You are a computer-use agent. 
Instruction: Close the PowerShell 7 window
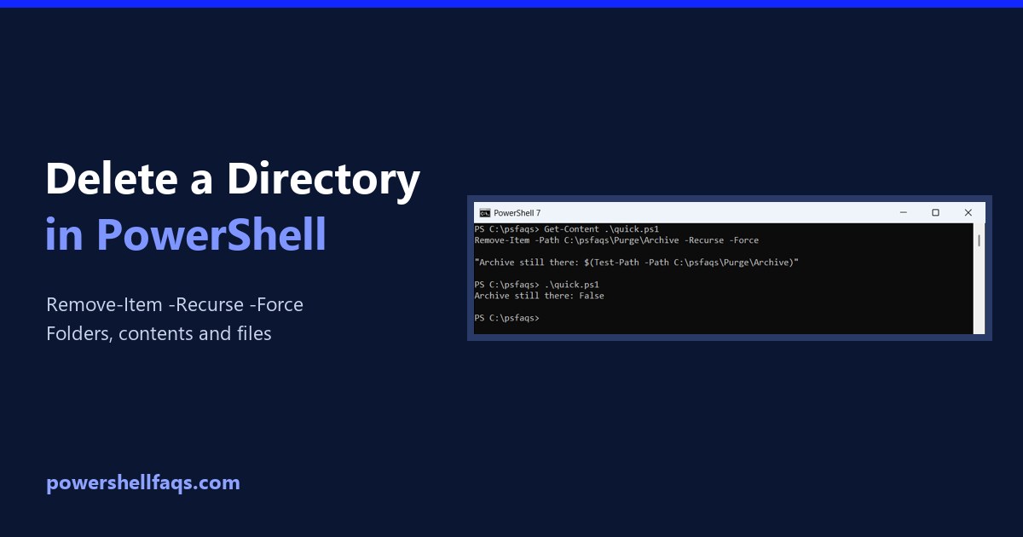[968, 212]
